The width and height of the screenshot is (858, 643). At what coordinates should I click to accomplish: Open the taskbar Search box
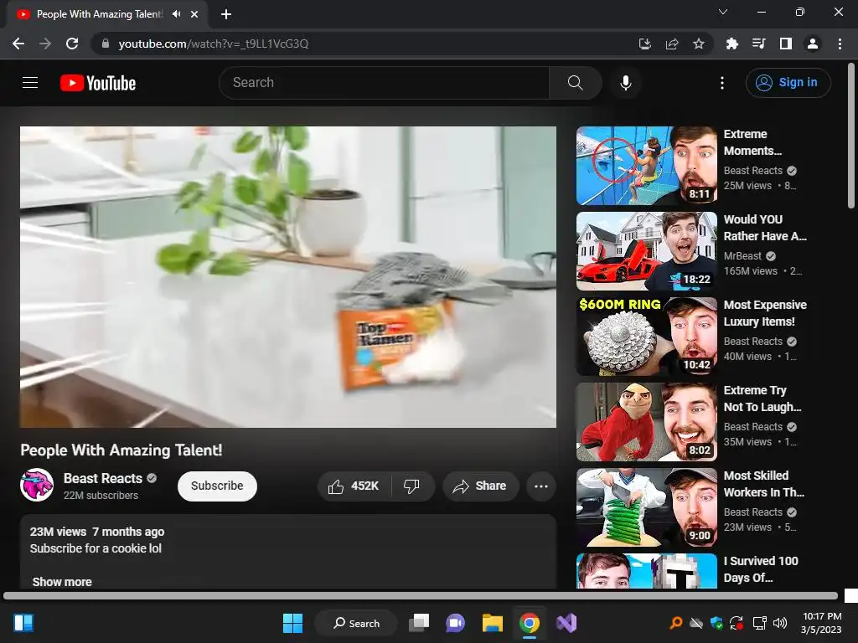click(x=356, y=623)
